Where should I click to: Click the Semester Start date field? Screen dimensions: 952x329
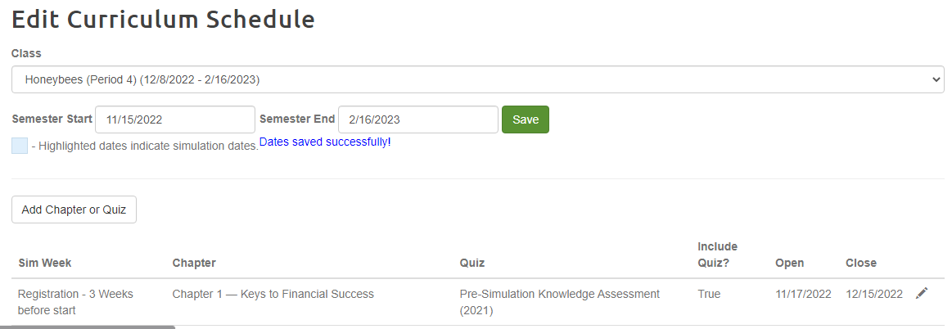[x=175, y=119]
